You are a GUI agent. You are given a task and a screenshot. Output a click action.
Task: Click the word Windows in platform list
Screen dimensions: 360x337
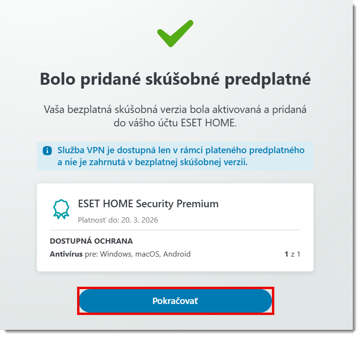pos(115,254)
